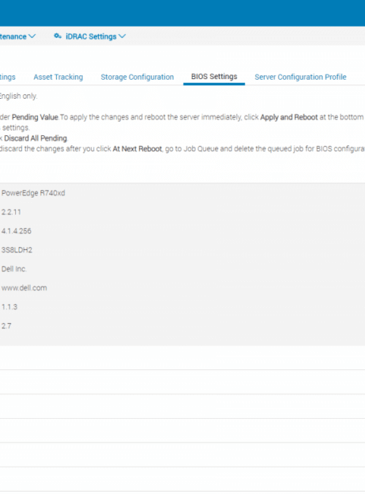
Task: Click the bold At Next Reboot text
Action: (x=137, y=149)
